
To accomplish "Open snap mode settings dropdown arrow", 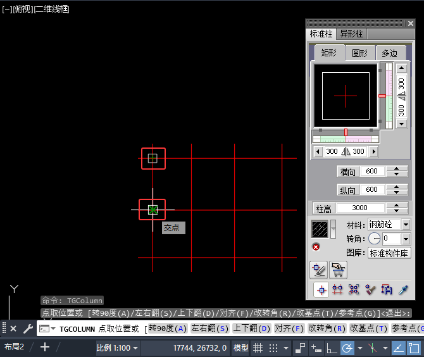I will coord(286,348).
